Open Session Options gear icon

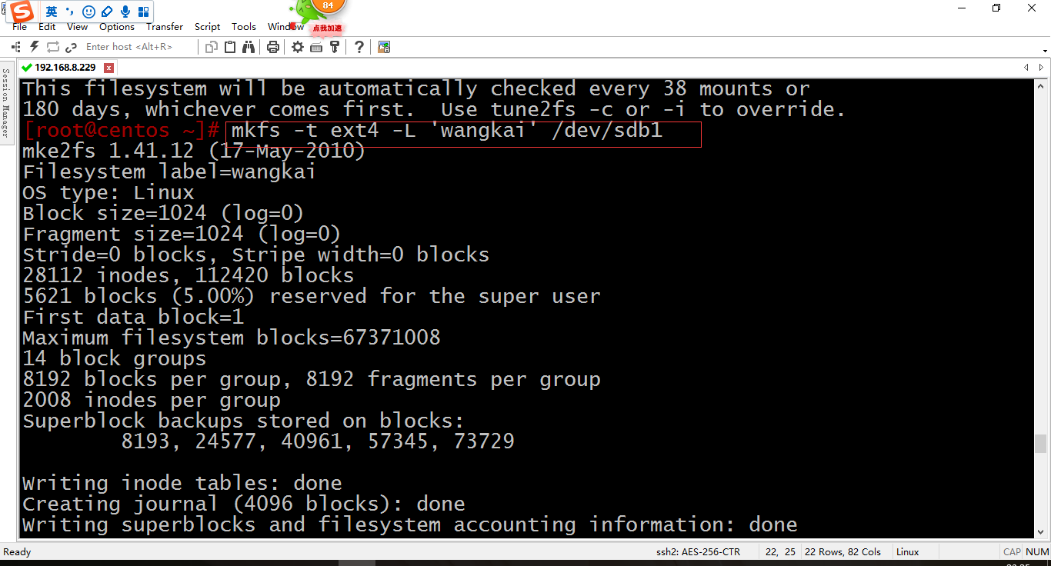pos(298,47)
